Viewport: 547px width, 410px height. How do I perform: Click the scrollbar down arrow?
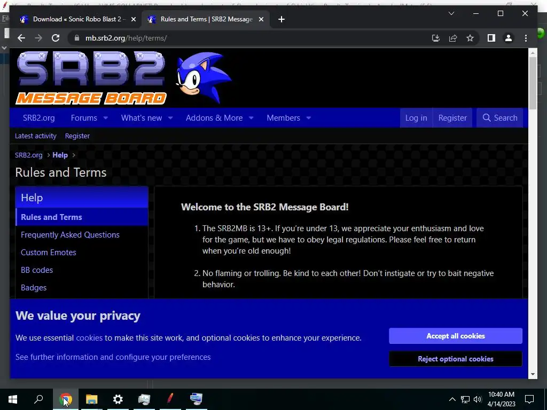(x=533, y=374)
